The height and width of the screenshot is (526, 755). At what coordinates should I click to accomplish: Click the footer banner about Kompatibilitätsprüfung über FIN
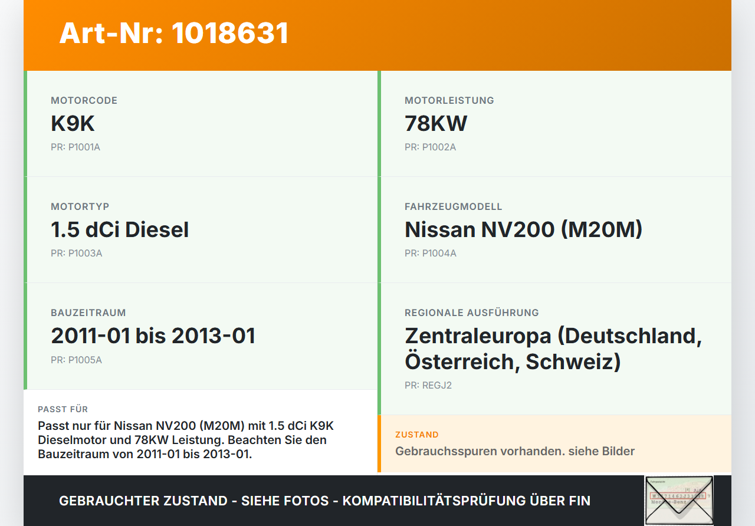tap(324, 501)
